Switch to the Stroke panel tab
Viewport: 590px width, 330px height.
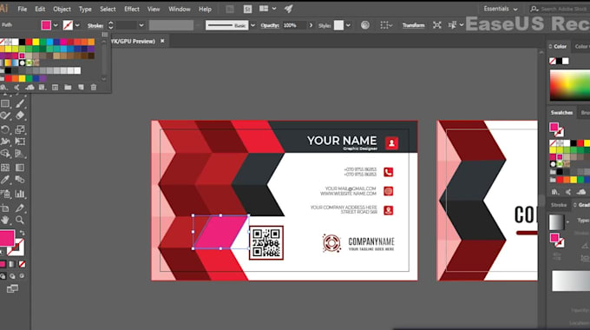(559, 205)
